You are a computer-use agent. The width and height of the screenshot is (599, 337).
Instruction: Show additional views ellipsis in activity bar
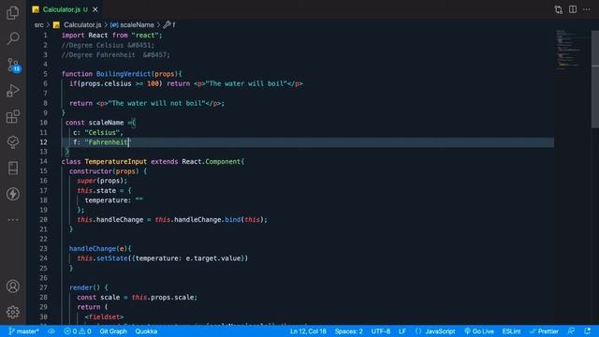click(12, 220)
